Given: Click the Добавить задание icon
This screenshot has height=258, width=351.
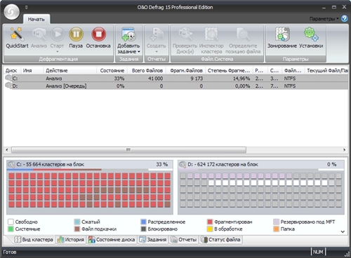Looking at the screenshot, I should [x=128, y=34].
